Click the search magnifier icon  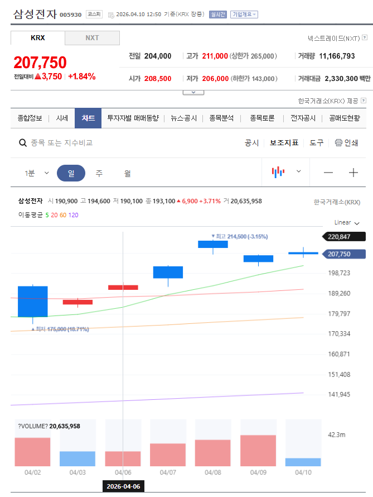tap(23, 143)
